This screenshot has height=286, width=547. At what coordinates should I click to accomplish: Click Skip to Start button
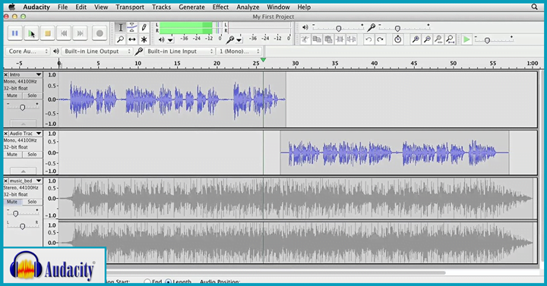(64, 33)
